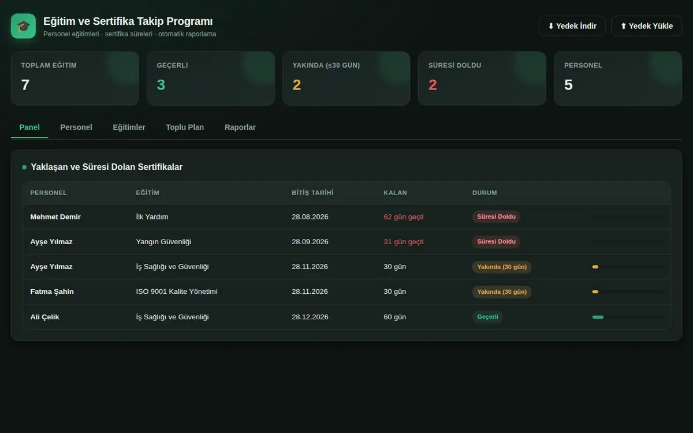Viewport: 693px width, 433px height.
Task: Go to the Eğitimler tab
Action: click(129, 127)
